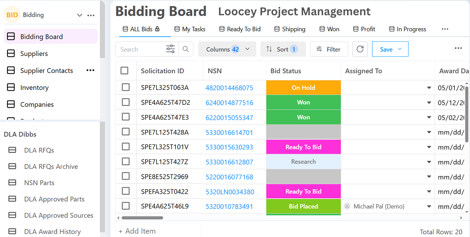Switch to the Ready To Bid tab
Screen dimensions: 470x237
pyautogui.click(x=240, y=29)
